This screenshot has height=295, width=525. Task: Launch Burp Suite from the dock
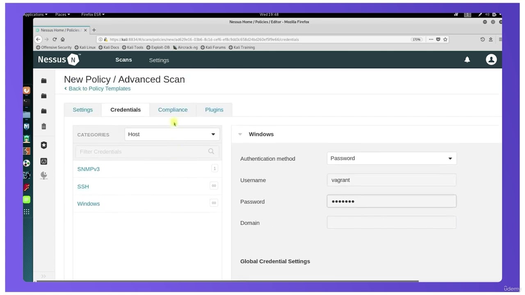27,151
